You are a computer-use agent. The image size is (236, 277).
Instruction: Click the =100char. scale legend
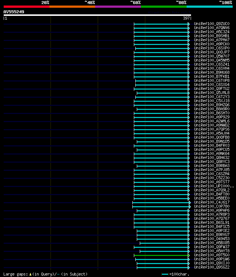(x=176, y=274)
